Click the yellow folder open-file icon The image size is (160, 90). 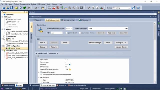click(x=16, y=8)
